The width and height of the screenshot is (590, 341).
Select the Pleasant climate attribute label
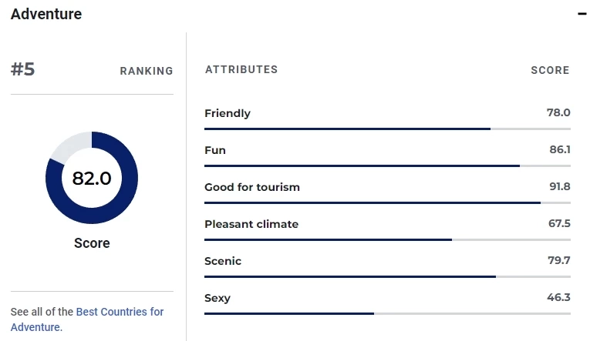point(251,224)
